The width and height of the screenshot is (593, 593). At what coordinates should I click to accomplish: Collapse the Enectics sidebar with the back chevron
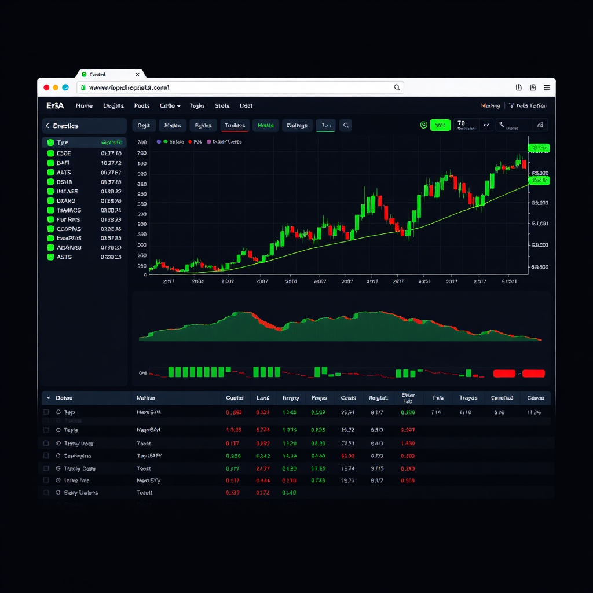click(x=47, y=126)
